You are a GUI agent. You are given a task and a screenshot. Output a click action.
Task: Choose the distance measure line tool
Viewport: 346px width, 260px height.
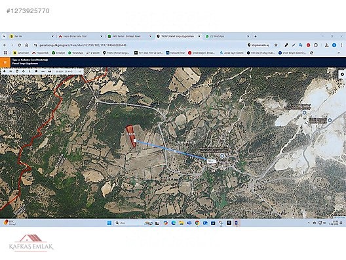(x=43, y=71)
